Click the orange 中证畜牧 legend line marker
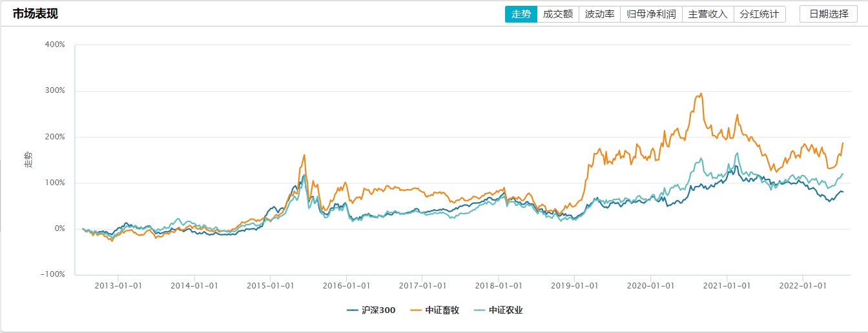 click(x=417, y=310)
